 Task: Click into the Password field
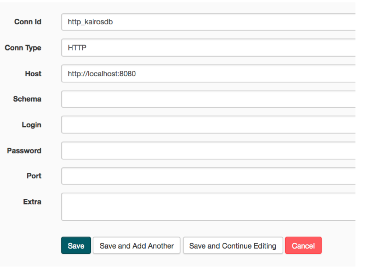(x=208, y=151)
